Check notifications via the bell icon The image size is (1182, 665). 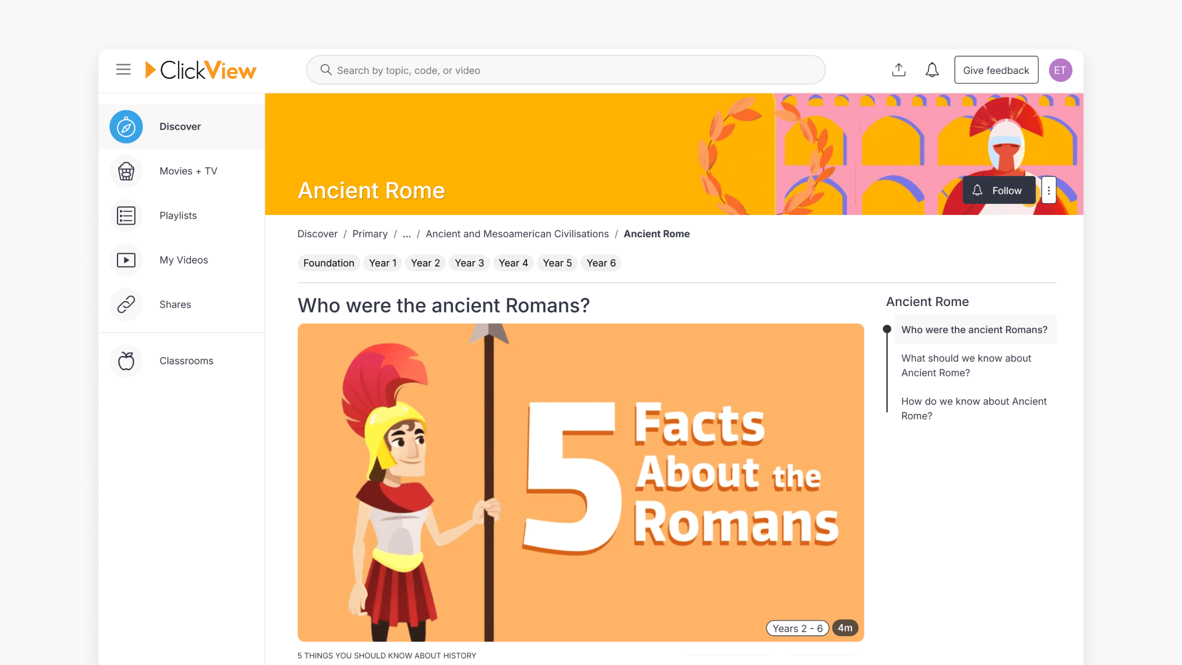932,70
